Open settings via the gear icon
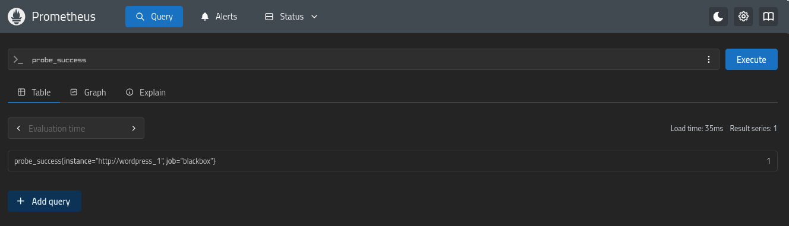The width and height of the screenshot is (789, 226). click(743, 17)
